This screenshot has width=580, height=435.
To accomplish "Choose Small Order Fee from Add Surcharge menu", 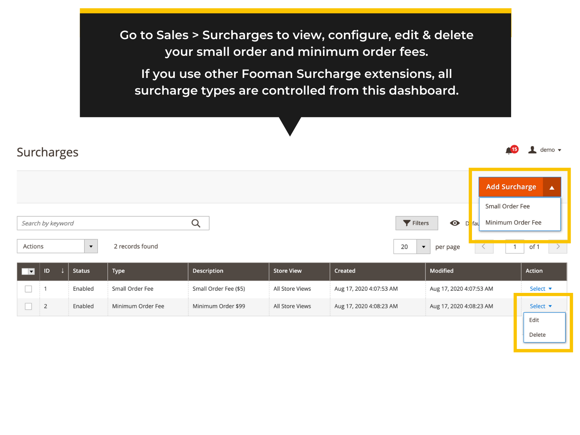I will 507,206.
